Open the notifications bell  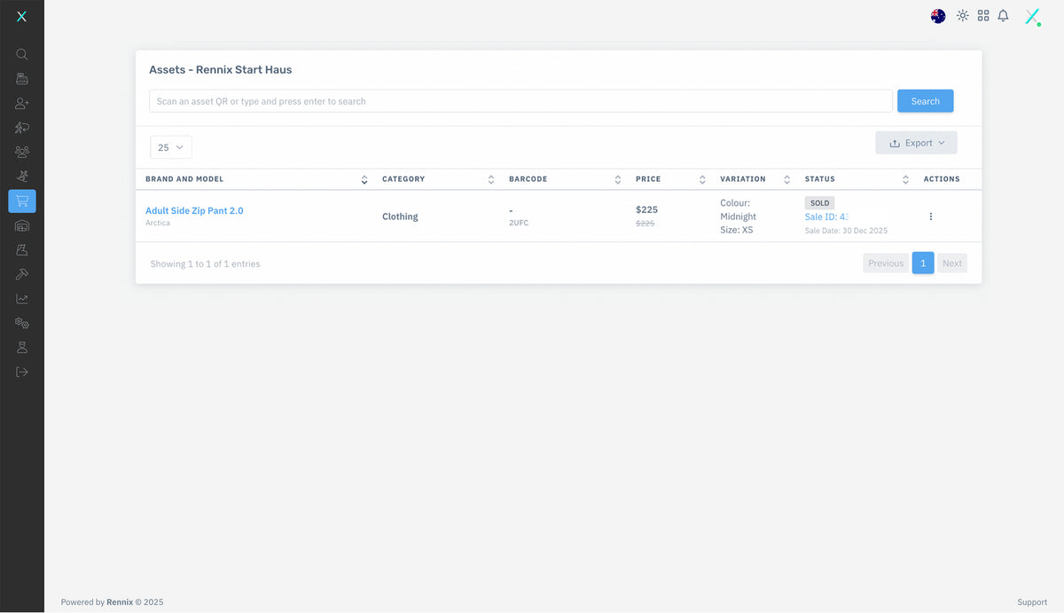[x=1003, y=16]
